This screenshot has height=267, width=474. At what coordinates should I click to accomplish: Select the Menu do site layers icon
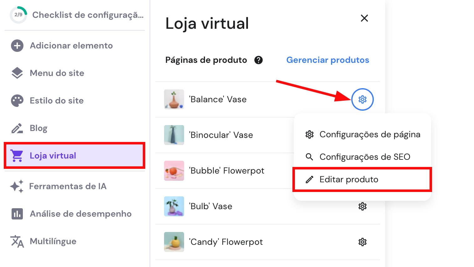point(17,73)
